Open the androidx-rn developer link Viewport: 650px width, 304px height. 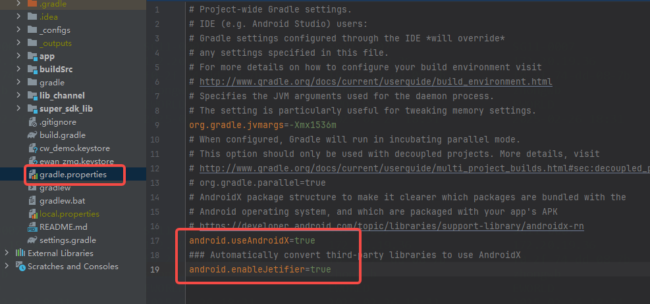pos(391,227)
